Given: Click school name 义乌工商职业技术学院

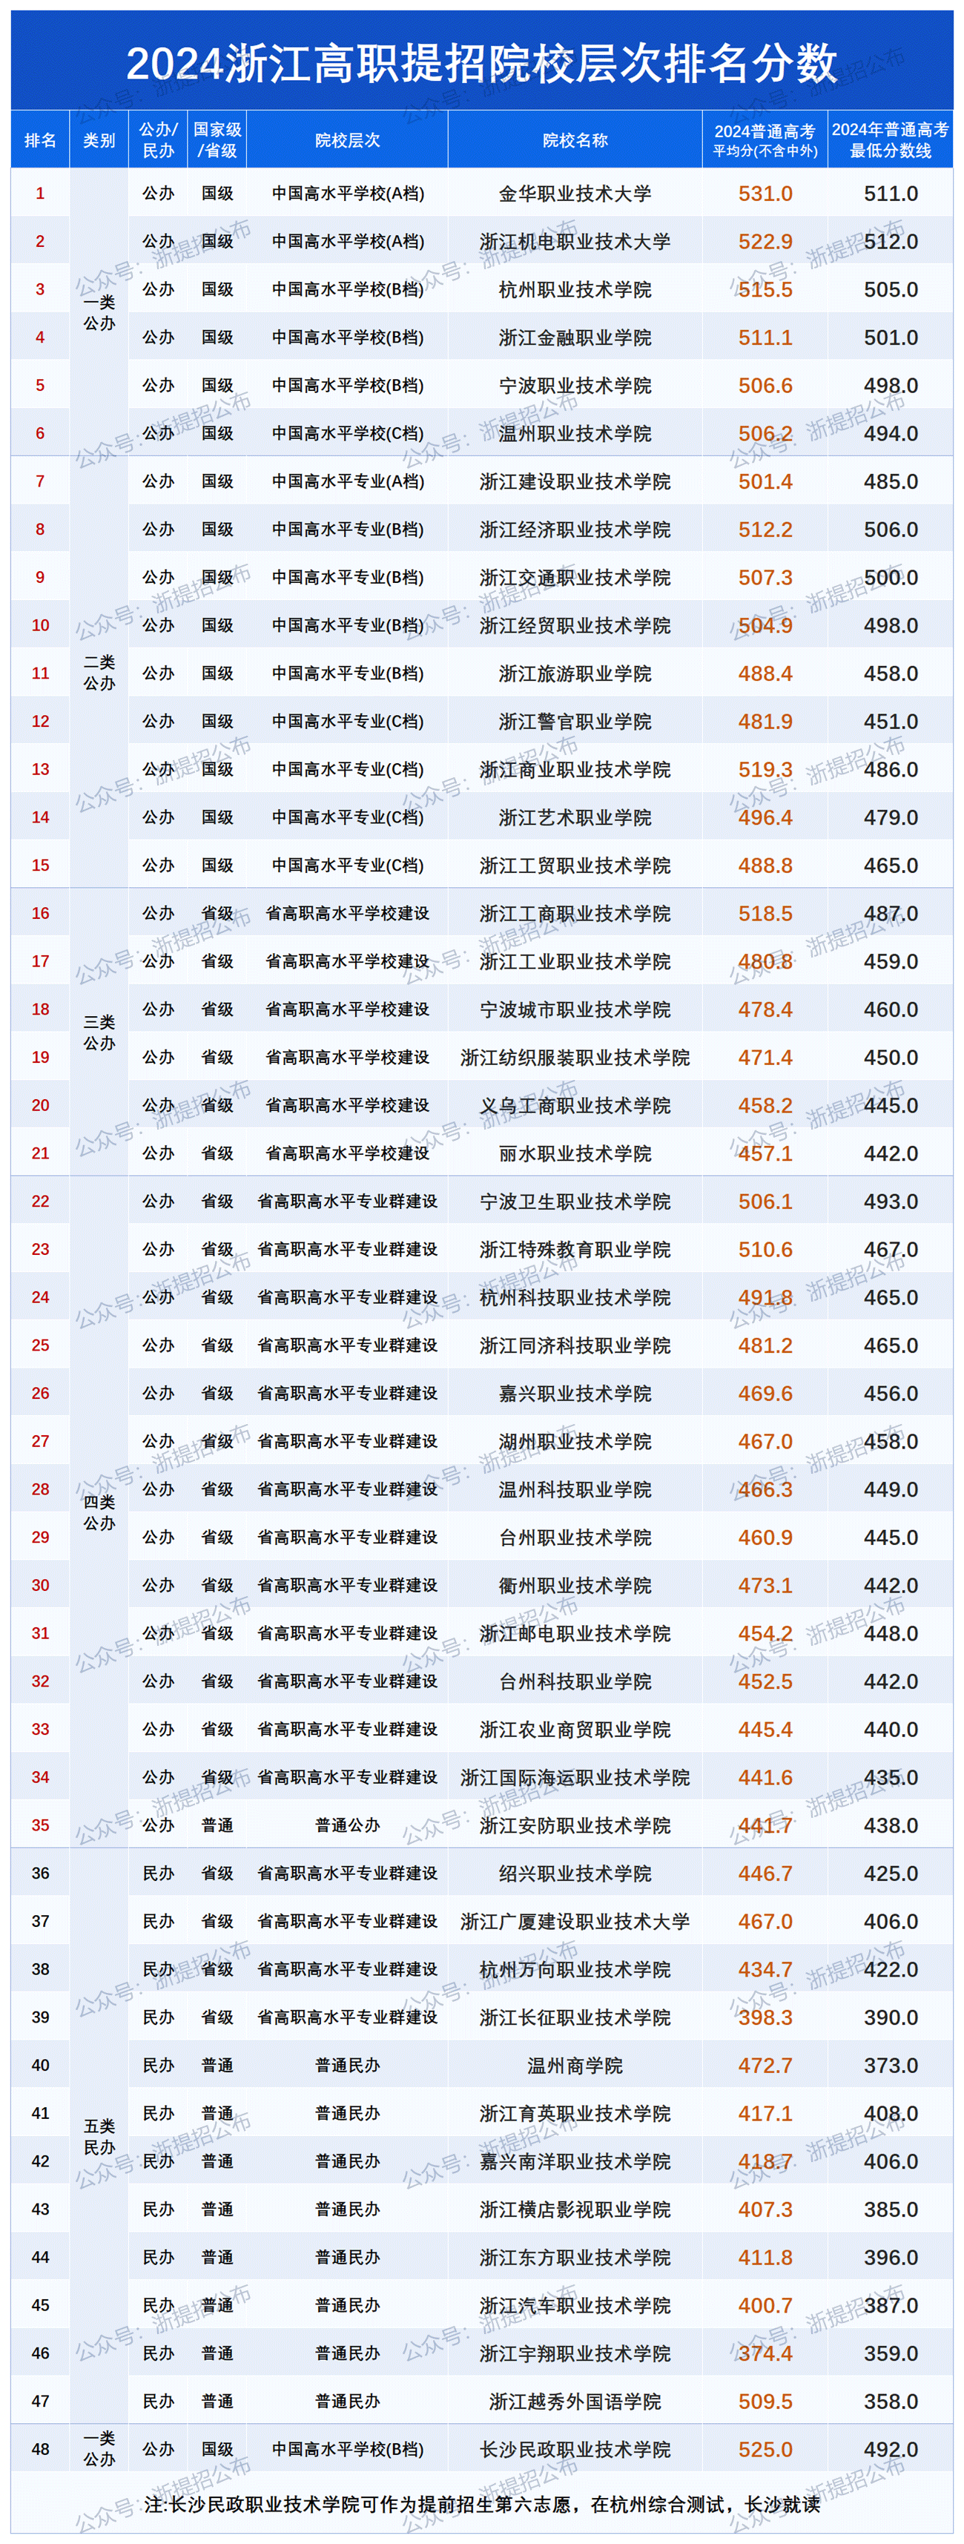Looking at the screenshot, I should (575, 1105).
